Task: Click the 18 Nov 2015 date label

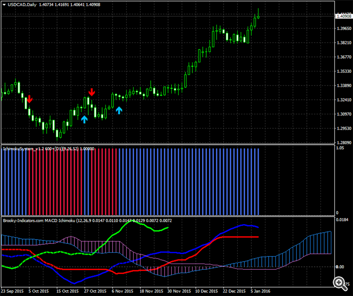Action: (151, 291)
